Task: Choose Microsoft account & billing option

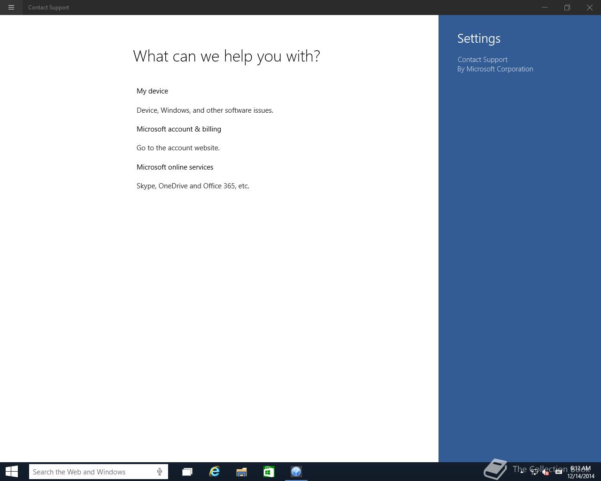Action: [179, 129]
